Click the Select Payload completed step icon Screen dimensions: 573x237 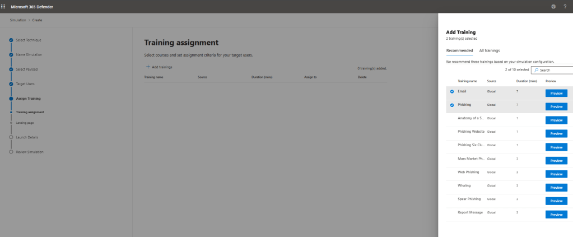point(11,69)
